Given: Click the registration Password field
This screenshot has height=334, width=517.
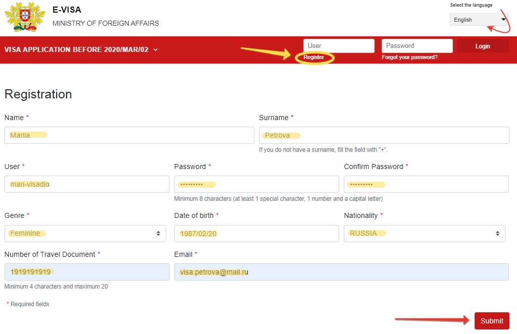Looking at the screenshot, I should pos(256,184).
